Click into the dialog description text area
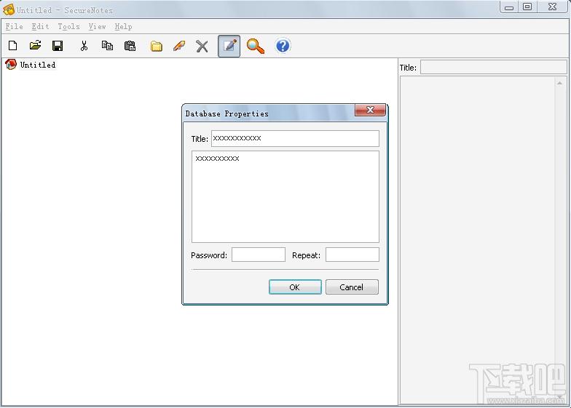Screen dimensions: 571x408 tap(285, 196)
